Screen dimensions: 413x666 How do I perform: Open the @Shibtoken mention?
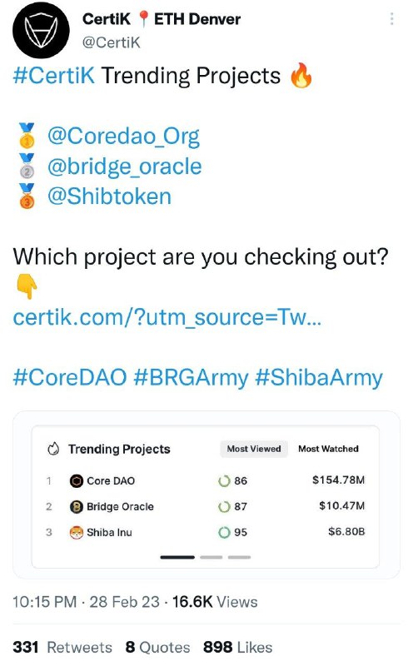pos(109,196)
